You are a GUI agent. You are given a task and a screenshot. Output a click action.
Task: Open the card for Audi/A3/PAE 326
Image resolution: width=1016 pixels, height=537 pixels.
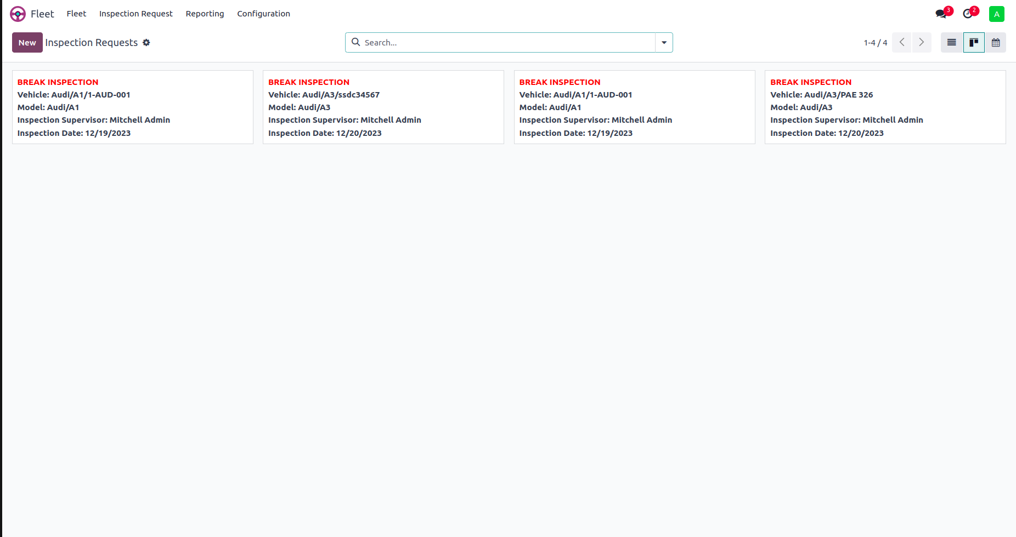885,107
